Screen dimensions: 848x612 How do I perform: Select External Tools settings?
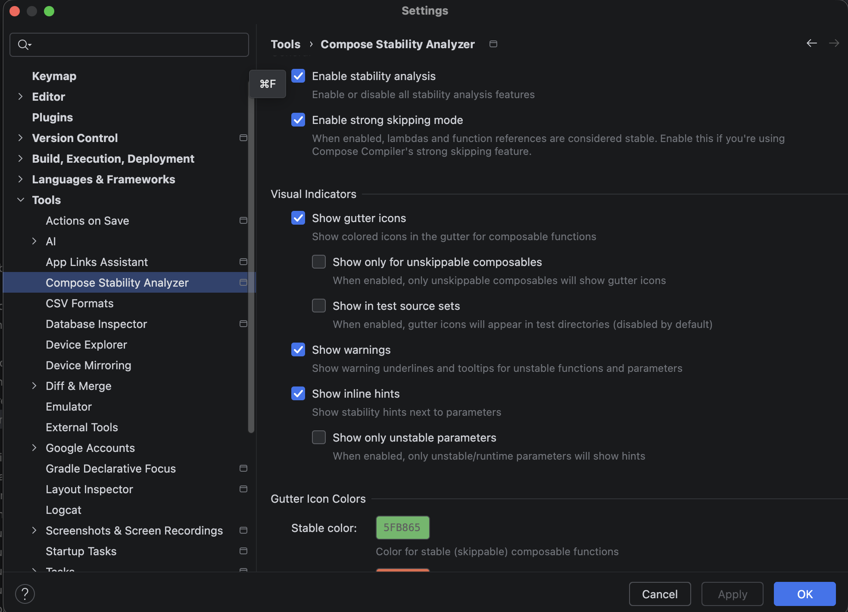coord(82,427)
